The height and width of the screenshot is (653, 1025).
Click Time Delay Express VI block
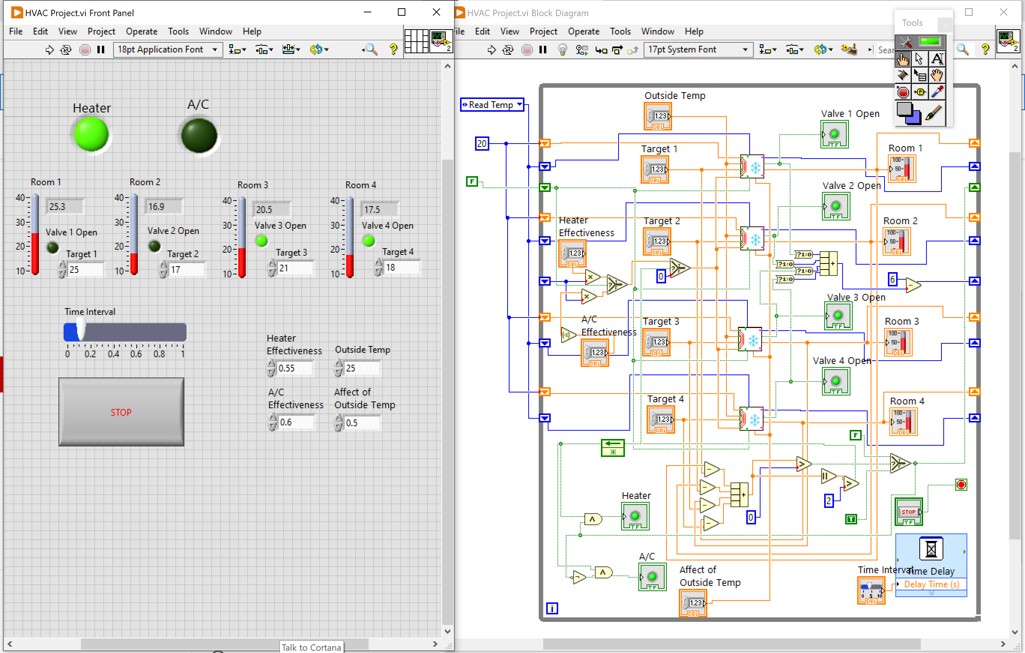click(931, 565)
